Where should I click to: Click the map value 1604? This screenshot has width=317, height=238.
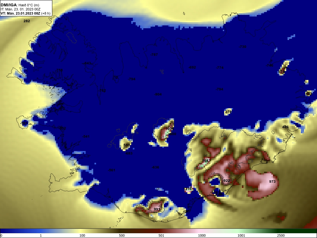click(x=170, y=129)
